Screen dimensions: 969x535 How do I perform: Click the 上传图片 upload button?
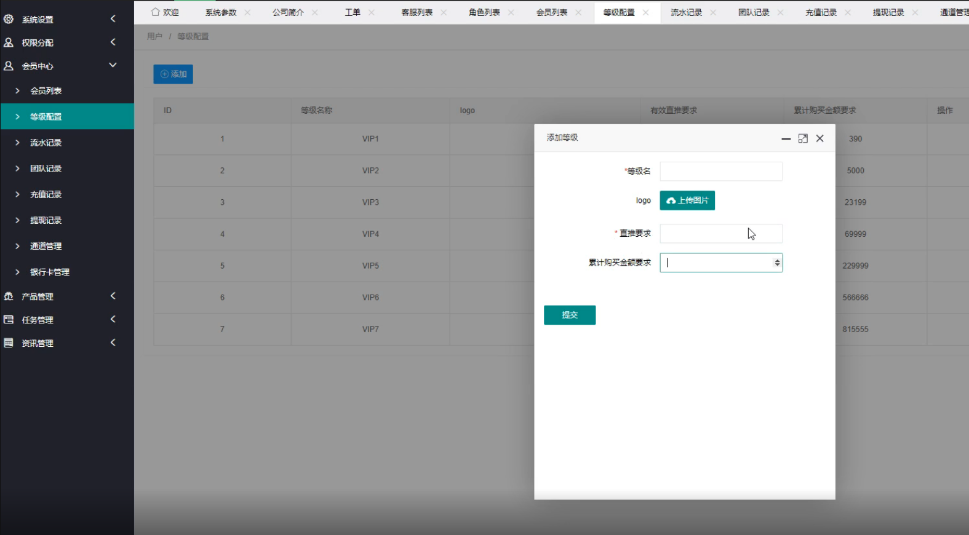[x=687, y=200]
